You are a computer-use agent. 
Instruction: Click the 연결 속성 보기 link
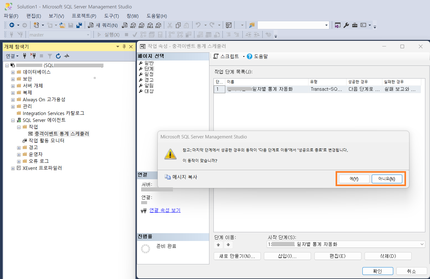pos(165,210)
